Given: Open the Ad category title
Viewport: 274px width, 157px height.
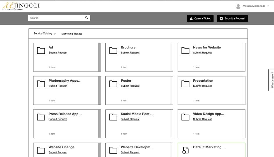Looking at the screenshot, I should tap(51, 47).
